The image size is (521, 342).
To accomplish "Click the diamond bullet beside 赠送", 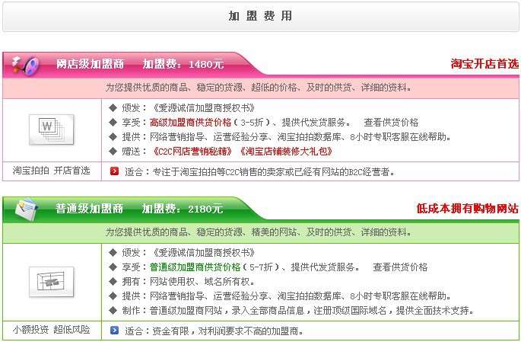I will click(113, 151).
